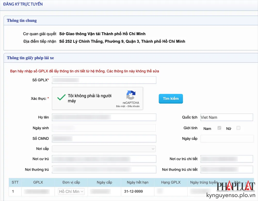Screen dimensions: 258x201
Task: Click the Nơi cư trú chi tiết field
Action: coord(227,159)
